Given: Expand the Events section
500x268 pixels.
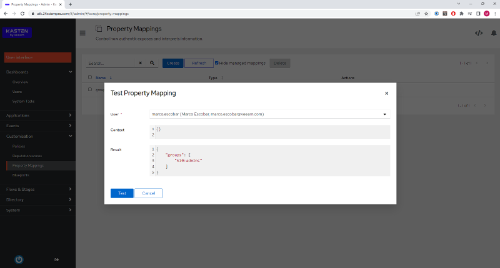Looking at the screenshot, I should pos(37,126).
